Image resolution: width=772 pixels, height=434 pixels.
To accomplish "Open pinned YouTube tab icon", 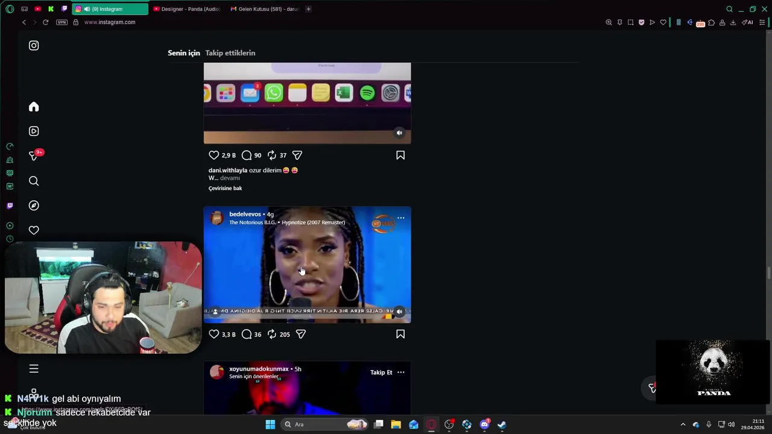I will (x=37, y=9).
